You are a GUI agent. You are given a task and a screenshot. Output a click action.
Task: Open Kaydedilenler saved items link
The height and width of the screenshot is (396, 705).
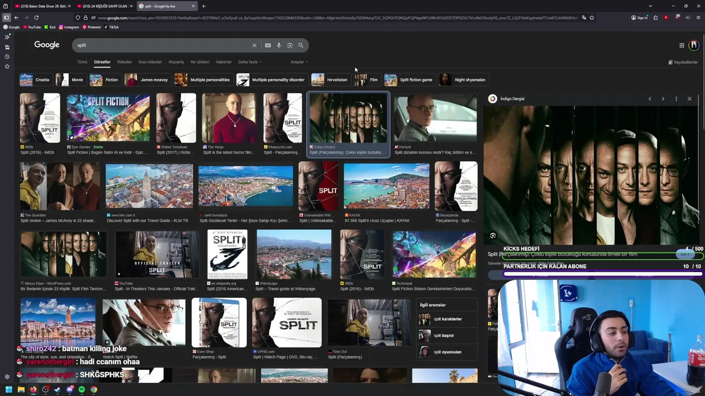[x=683, y=62]
